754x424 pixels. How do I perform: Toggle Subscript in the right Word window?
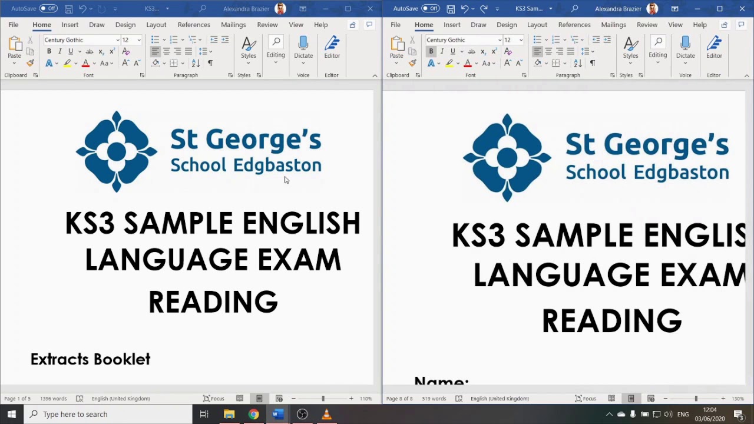coord(482,51)
